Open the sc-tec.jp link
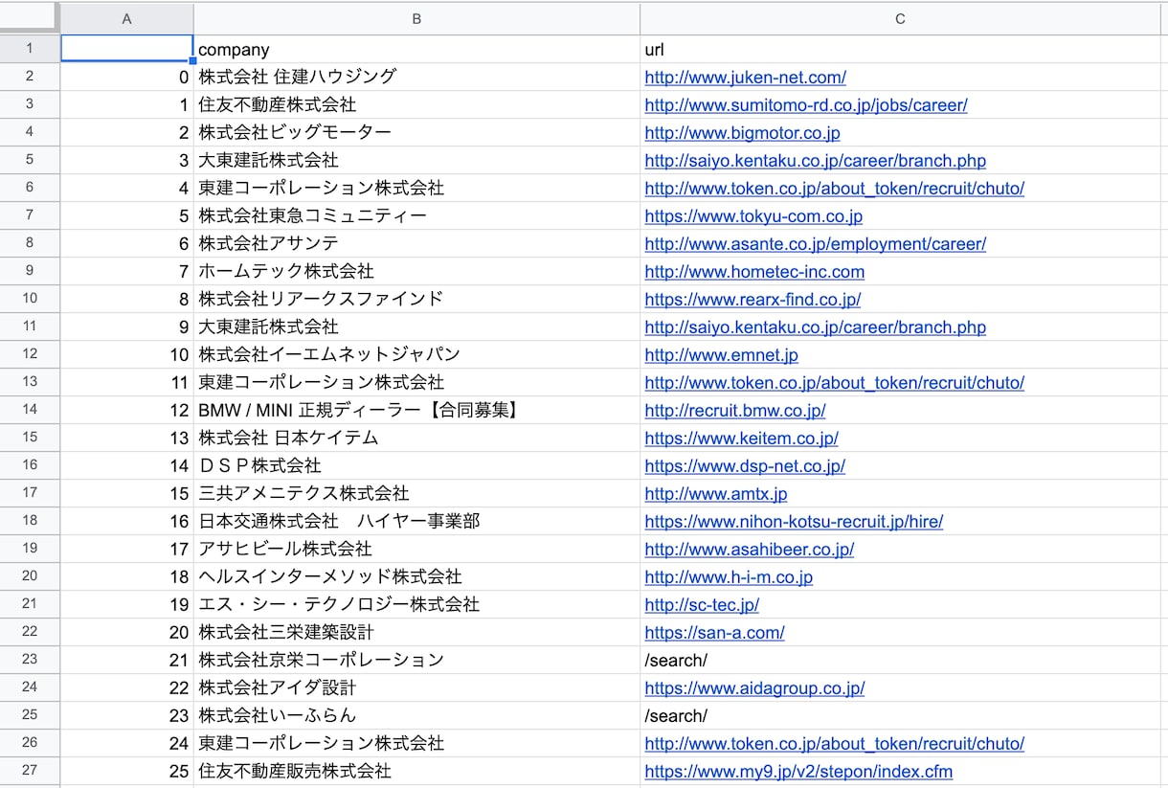The image size is (1168, 788). pos(702,605)
